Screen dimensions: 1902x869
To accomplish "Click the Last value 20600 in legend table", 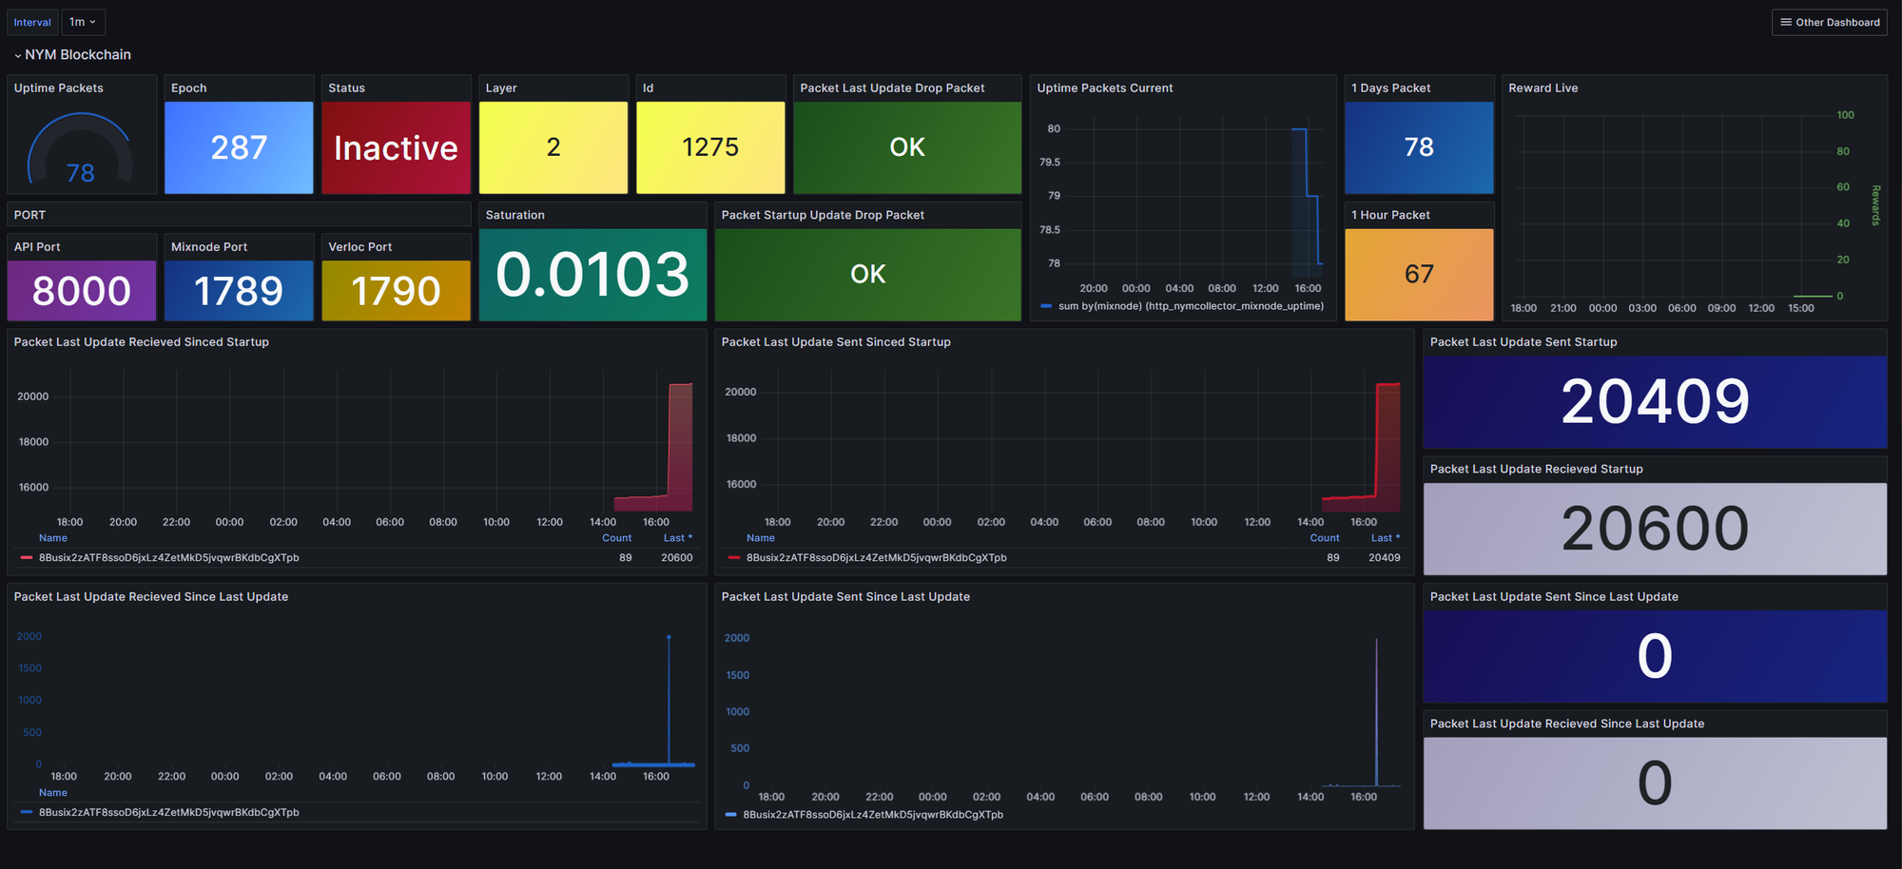I will [x=677, y=558].
